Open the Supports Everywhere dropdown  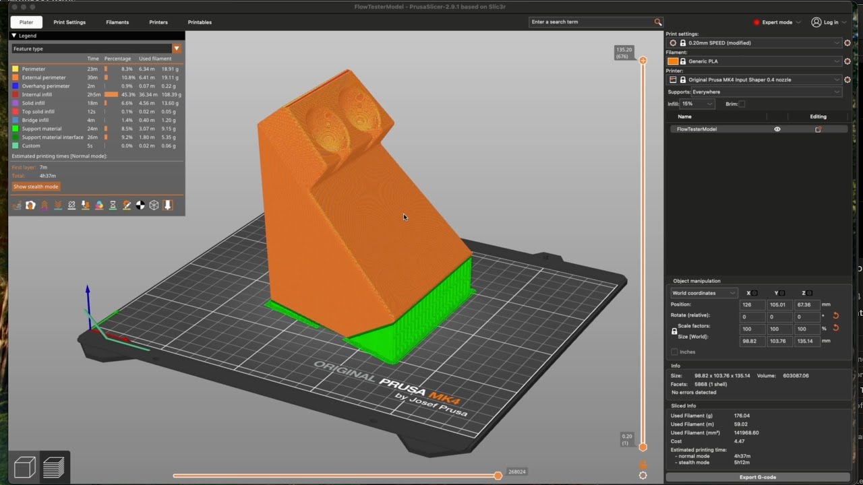(767, 92)
